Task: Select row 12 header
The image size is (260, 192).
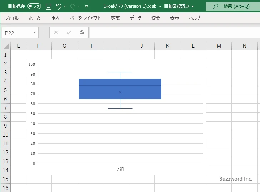Action: tap(5, 153)
